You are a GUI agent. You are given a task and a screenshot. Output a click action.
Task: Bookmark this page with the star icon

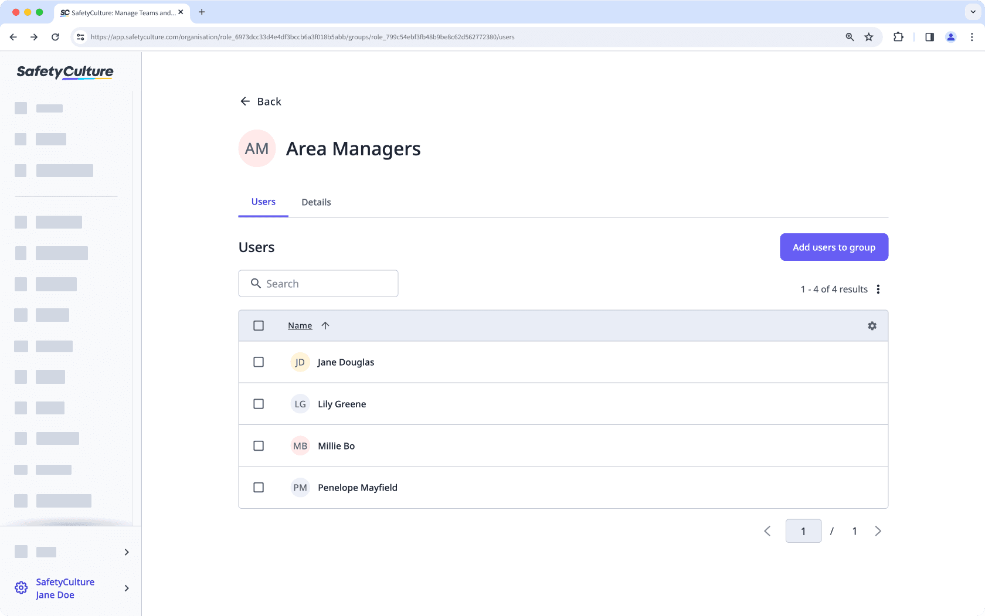point(868,36)
